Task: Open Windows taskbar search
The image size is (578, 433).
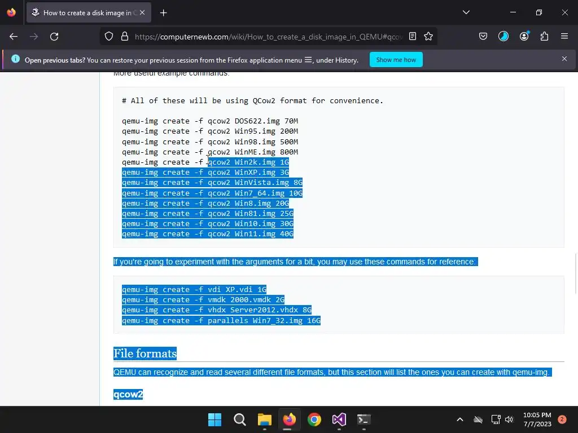Action: point(239,419)
